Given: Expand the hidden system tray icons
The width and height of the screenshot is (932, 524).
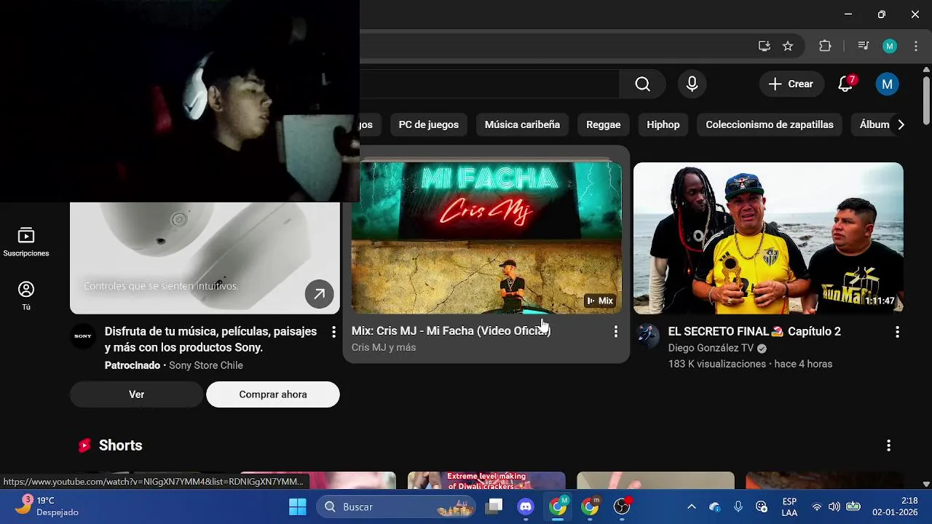Looking at the screenshot, I should coord(692,507).
